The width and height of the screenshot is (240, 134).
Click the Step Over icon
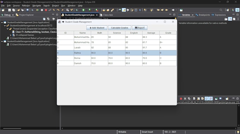tap(58, 10)
